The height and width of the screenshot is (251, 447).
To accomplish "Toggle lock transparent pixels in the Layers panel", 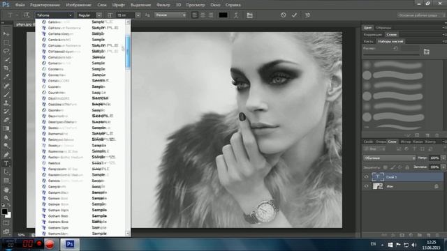I will coord(385,167).
